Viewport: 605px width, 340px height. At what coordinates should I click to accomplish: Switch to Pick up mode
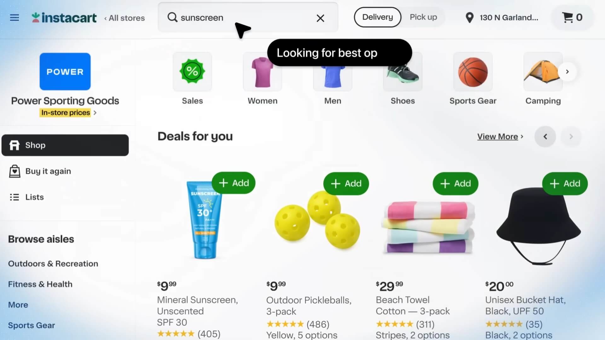[423, 17]
